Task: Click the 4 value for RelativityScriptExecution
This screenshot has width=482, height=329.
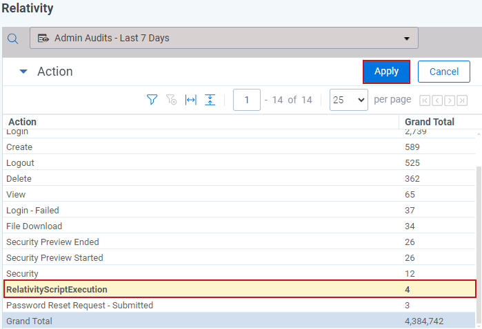Action: coord(407,289)
